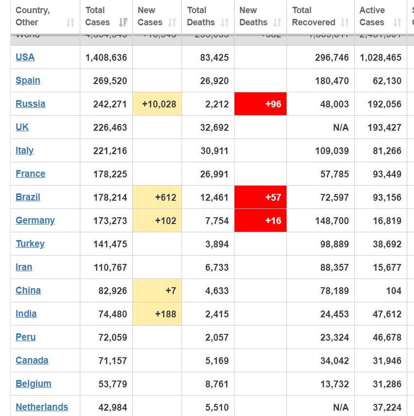Sort by New Cases arrows icon
This screenshot has width=414, height=416.
[172, 22]
